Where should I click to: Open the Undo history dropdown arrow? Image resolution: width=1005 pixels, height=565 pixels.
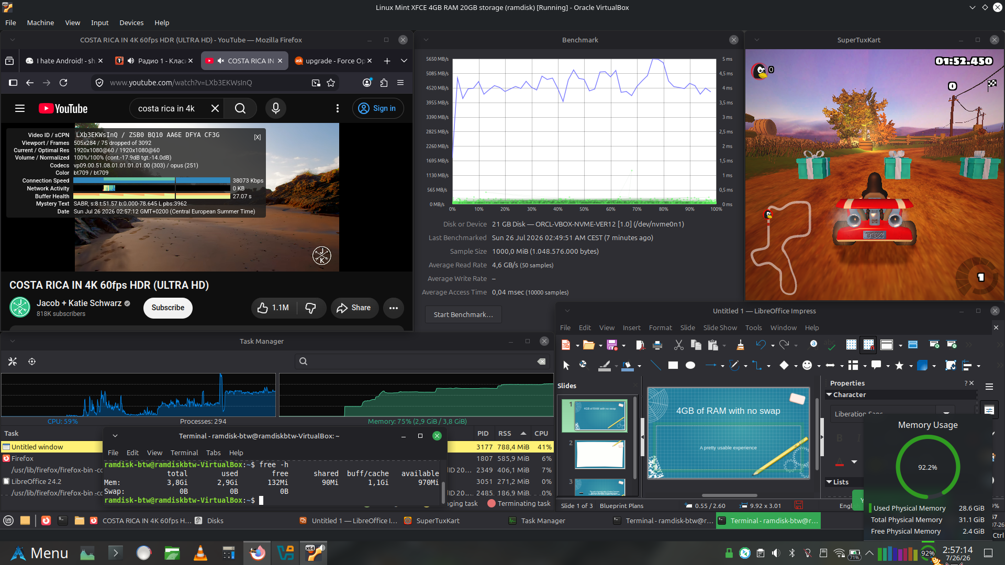tap(773, 345)
